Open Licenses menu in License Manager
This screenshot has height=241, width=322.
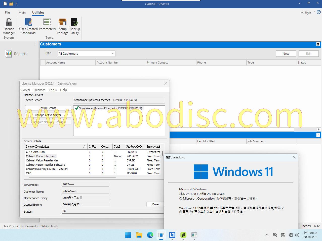[39, 90]
